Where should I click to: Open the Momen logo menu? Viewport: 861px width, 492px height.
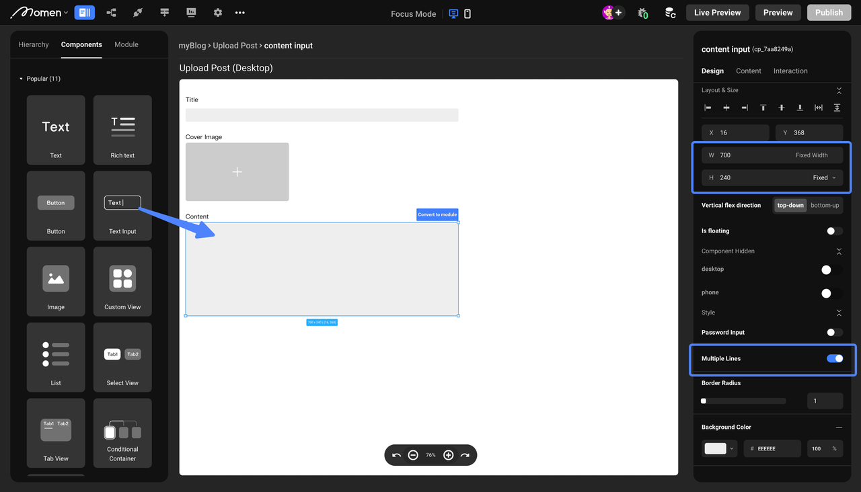click(39, 12)
